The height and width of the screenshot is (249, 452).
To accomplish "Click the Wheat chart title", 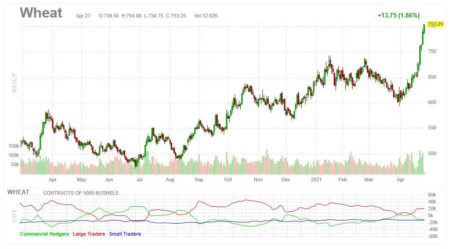I will [x=41, y=13].
